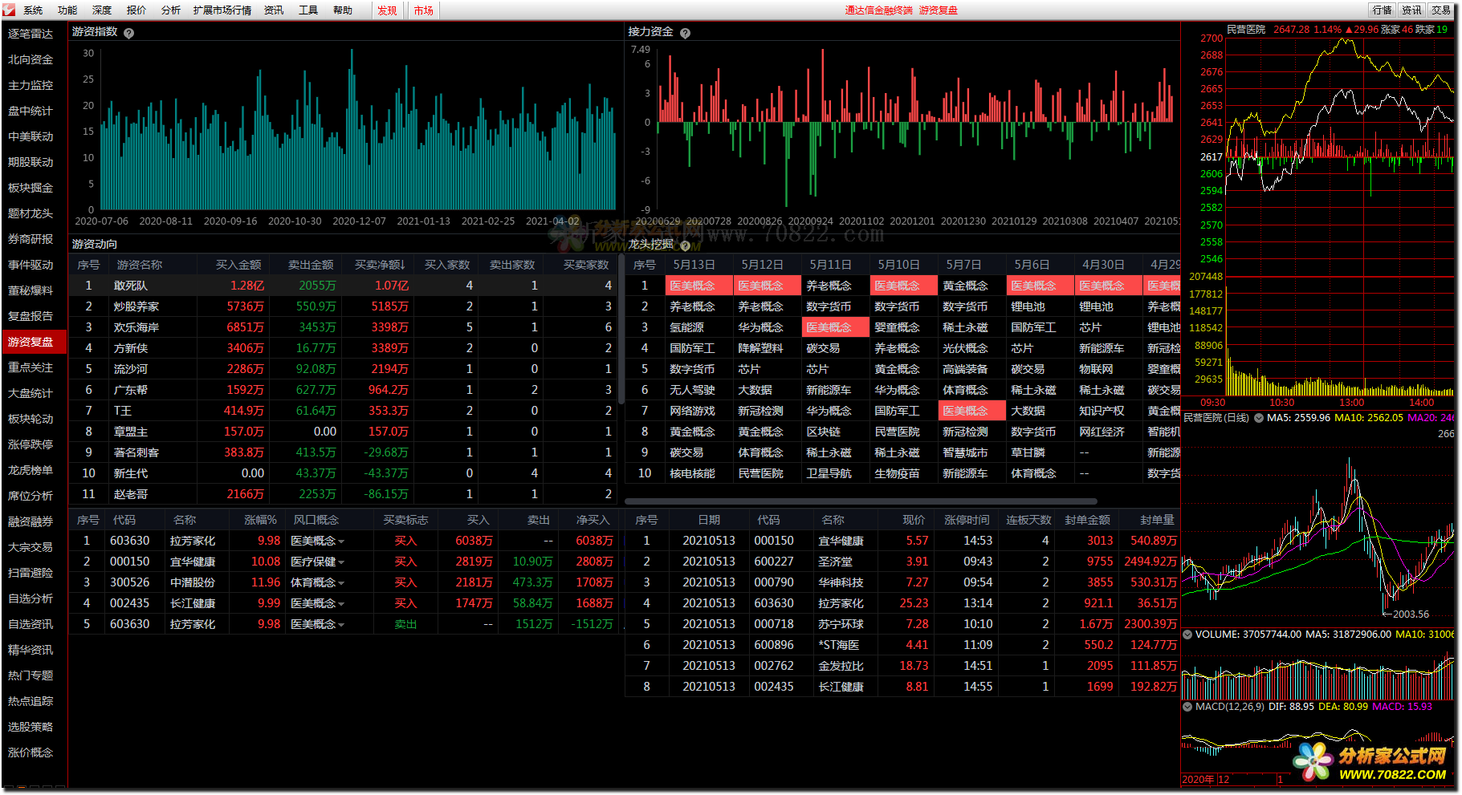Open help icon beside 游资指数

point(128,33)
